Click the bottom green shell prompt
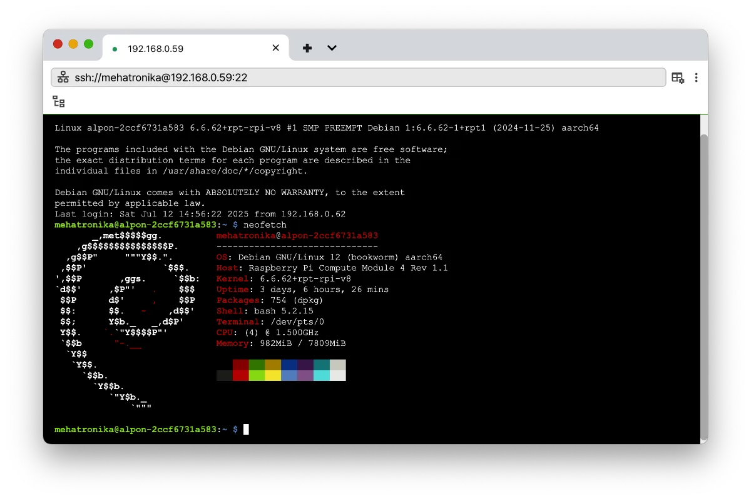Image resolution: width=751 pixels, height=501 pixels. point(146,429)
